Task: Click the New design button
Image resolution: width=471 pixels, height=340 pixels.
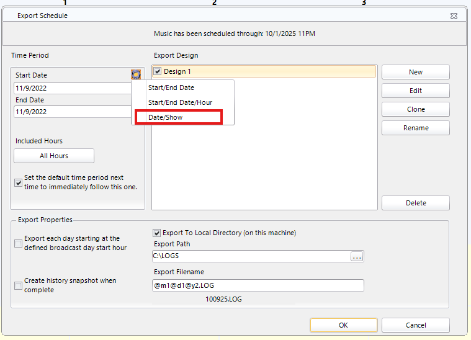Action: click(x=415, y=72)
